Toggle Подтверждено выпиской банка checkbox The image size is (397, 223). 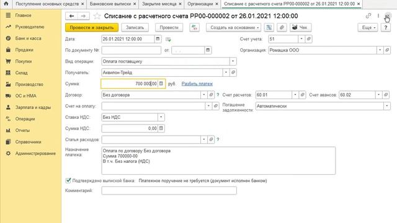68,180
